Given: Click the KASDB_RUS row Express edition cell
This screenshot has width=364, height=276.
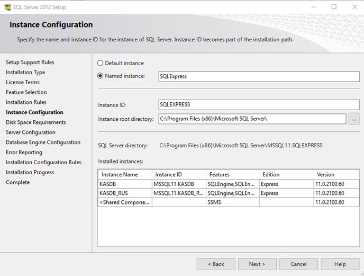Looking at the screenshot, I should 286,193.
